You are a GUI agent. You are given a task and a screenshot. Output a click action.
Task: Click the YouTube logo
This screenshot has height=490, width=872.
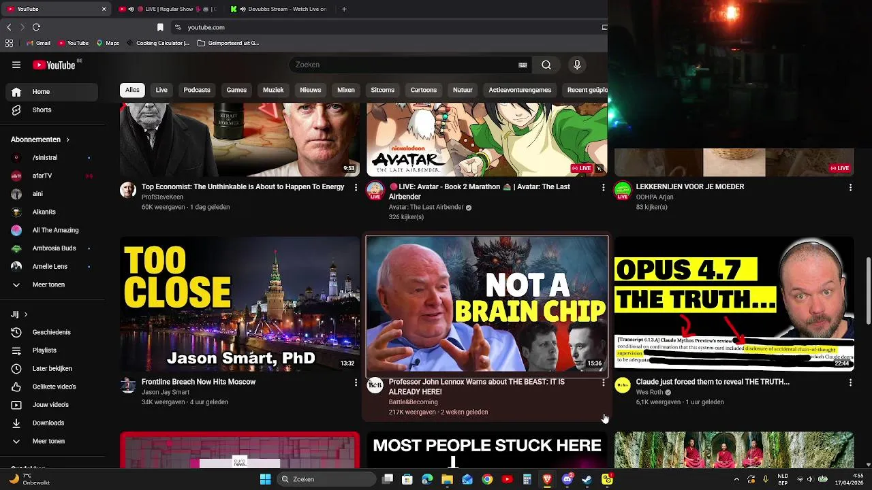[x=54, y=65]
